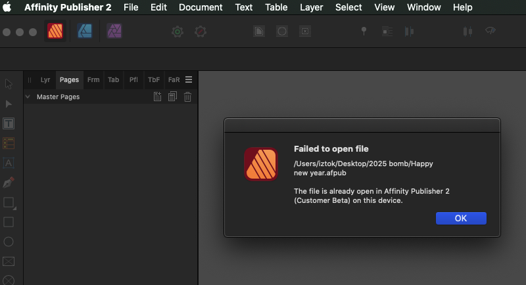Click the crossed box toolbar icon
Screen dimensions: 526x285
pos(305,32)
